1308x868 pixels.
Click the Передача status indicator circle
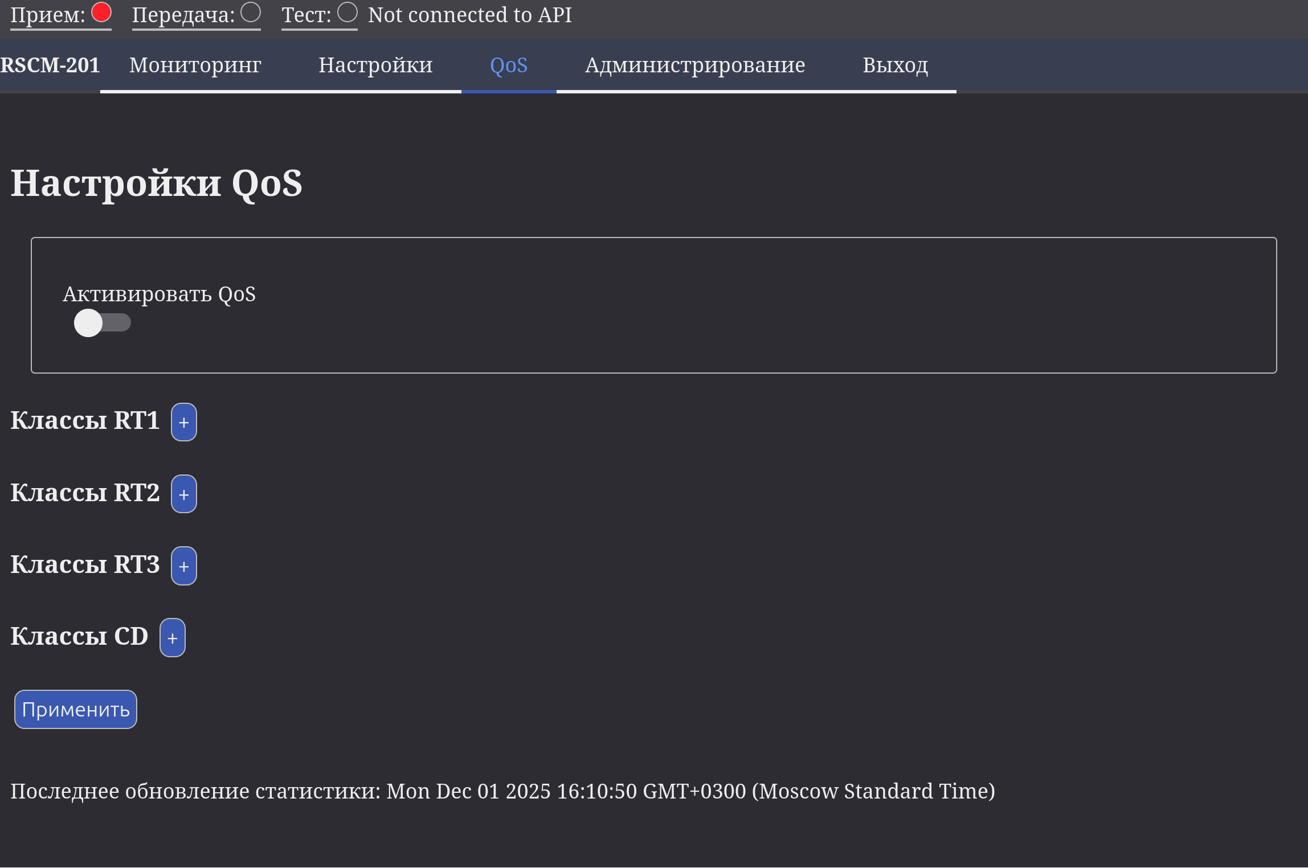click(x=251, y=13)
